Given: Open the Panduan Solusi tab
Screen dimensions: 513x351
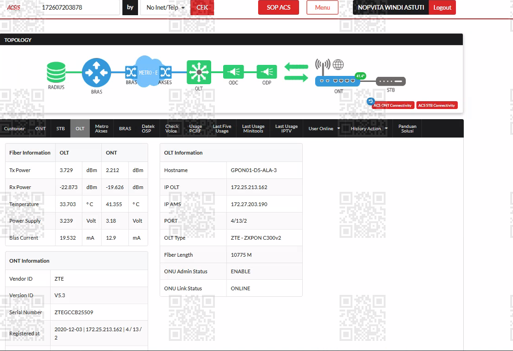Looking at the screenshot, I should 407,128.
